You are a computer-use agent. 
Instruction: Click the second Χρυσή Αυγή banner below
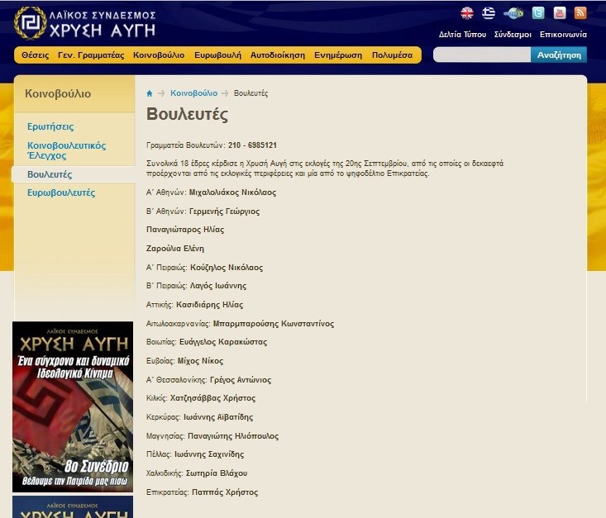(73, 507)
